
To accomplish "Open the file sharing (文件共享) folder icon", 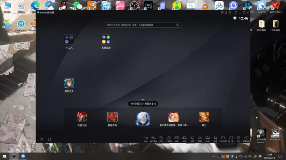I will (223, 138).
